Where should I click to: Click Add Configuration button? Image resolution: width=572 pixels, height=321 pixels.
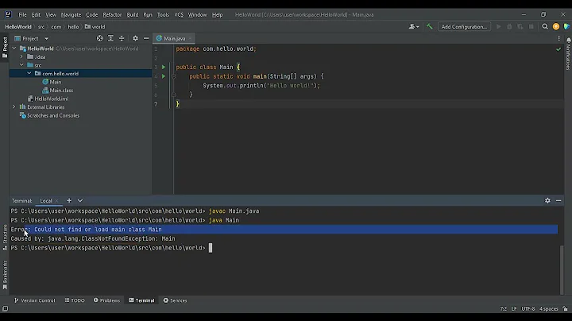tap(464, 27)
